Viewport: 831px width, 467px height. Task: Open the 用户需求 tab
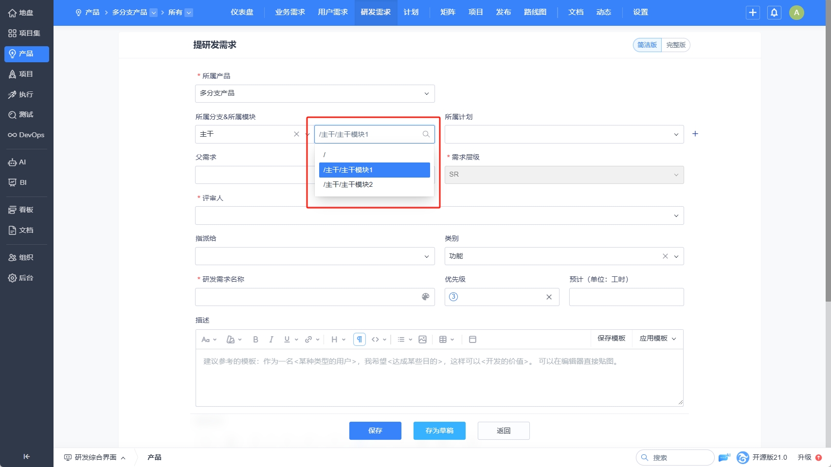(333, 12)
